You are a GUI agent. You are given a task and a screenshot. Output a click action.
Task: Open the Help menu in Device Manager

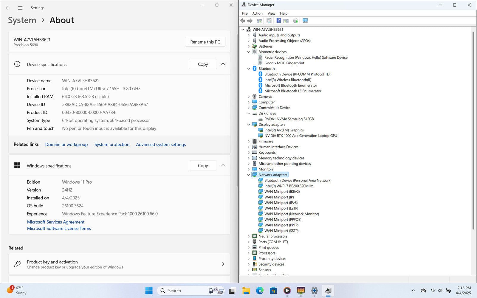pos(284,13)
